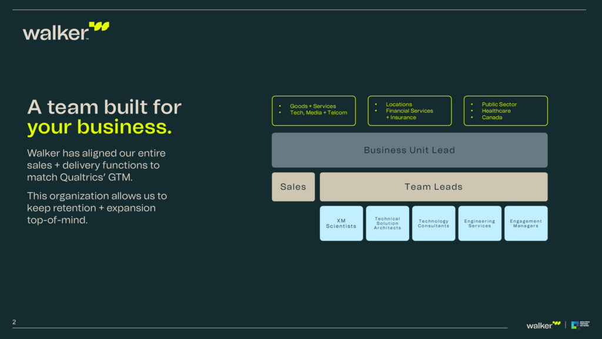Select the Sales box

point(293,187)
